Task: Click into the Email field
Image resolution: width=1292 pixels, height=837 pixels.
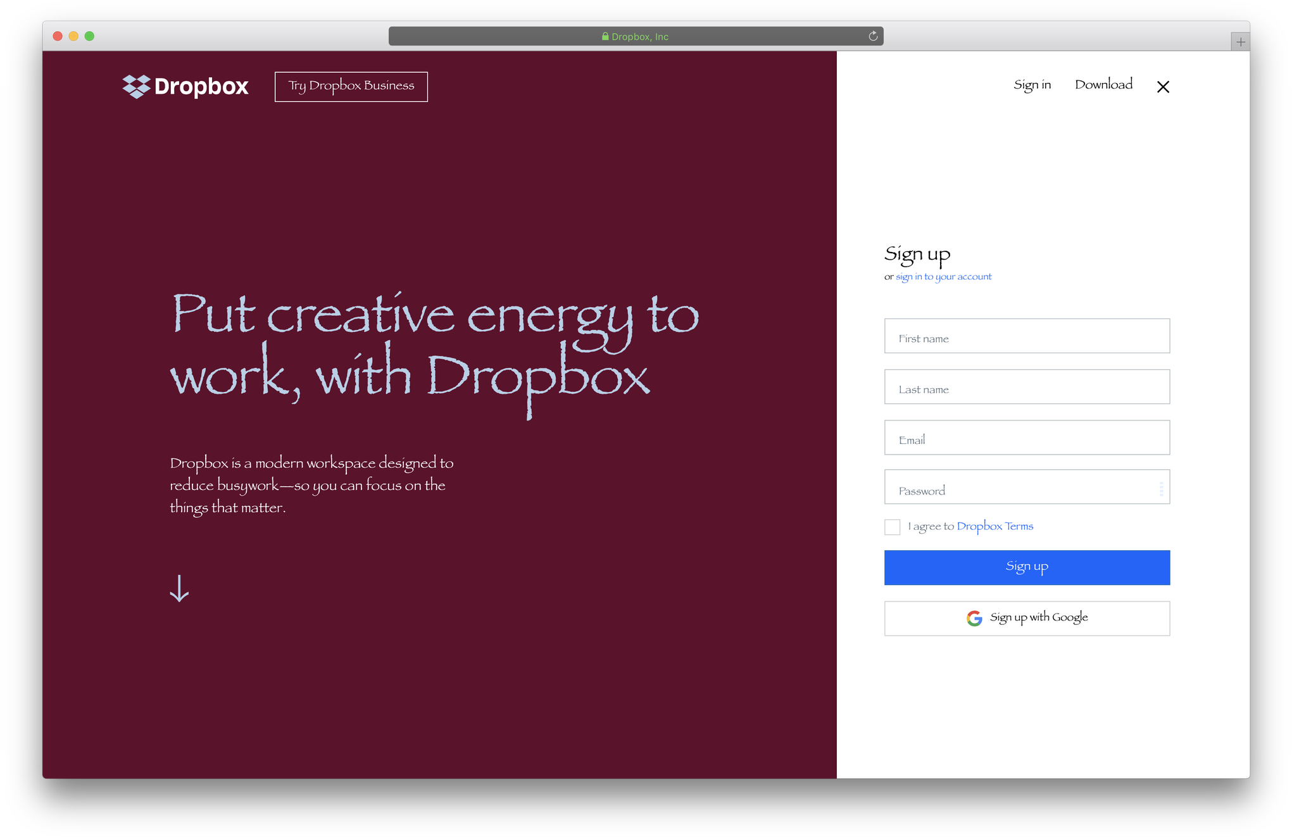Action: (1027, 437)
